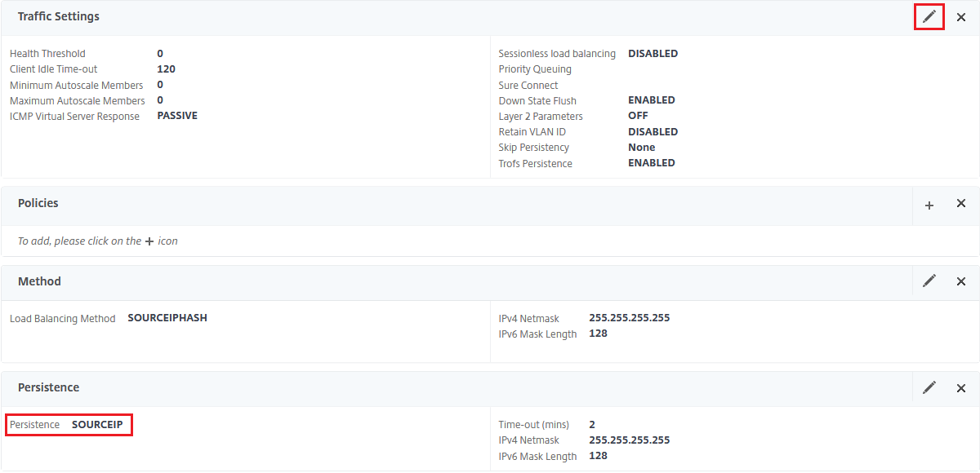
Task: Remove the Traffic Settings section
Action: coord(961,17)
